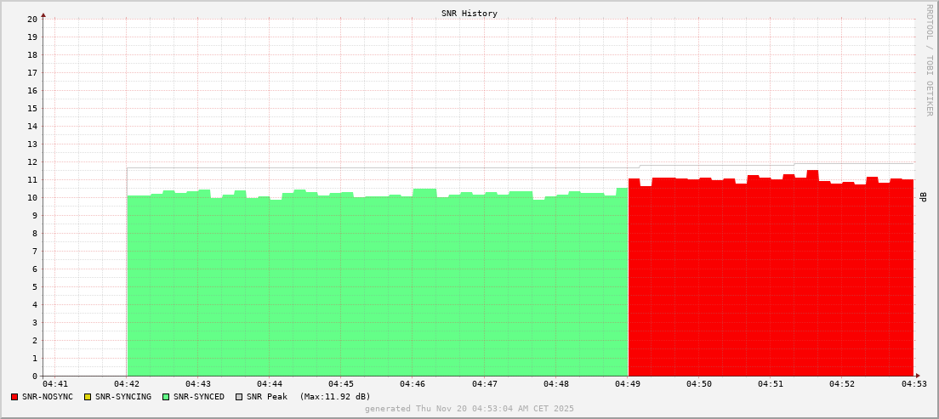Click the 04:53 time axis label

coord(914,384)
